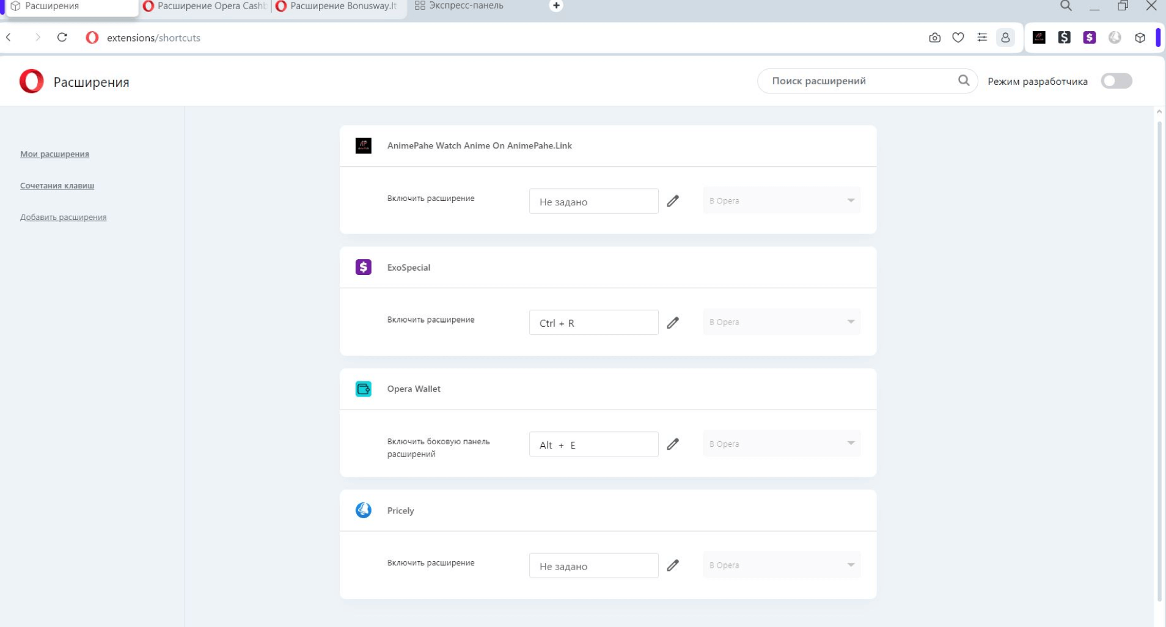Click the heart bookmark icon
This screenshot has width=1166, height=627.
tap(958, 38)
